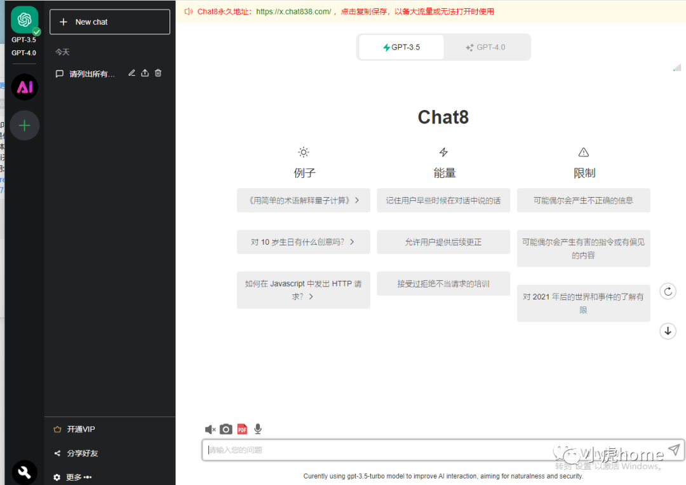Image resolution: width=686 pixels, height=485 pixels.
Task: Switch to the GPT-4.0 tab
Action: tap(487, 47)
